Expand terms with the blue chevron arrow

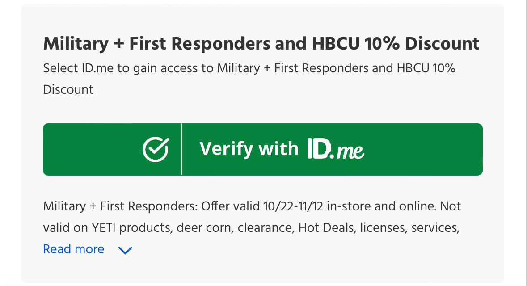[x=125, y=250]
